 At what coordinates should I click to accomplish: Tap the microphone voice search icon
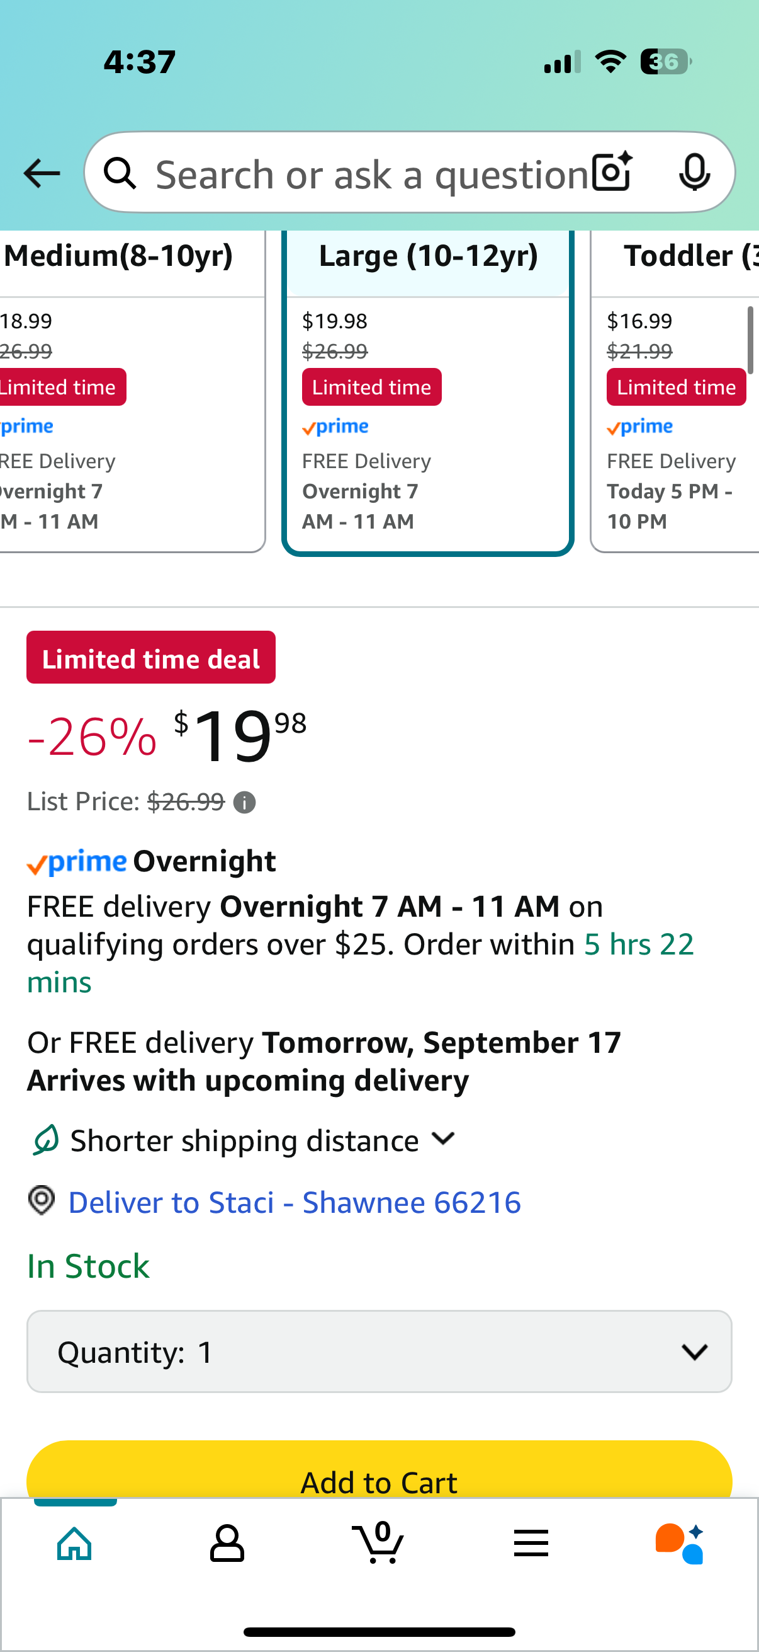point(694,173)
